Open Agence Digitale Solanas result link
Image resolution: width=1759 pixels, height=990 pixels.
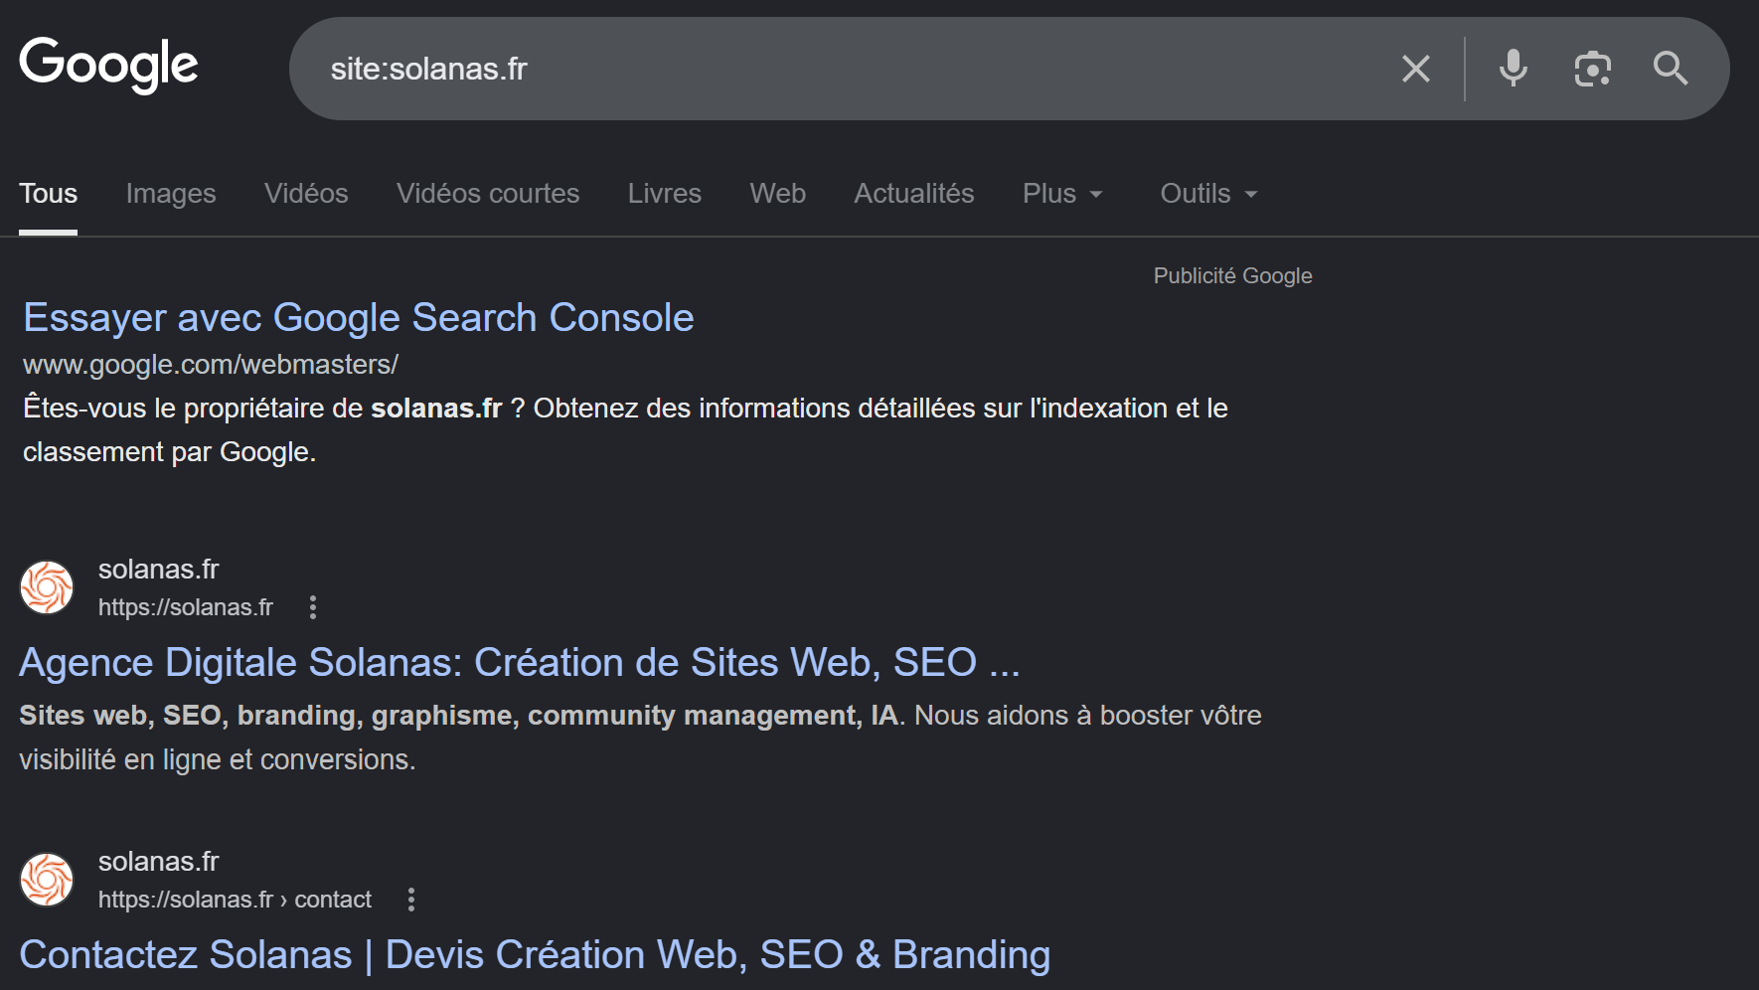[519, 662]
